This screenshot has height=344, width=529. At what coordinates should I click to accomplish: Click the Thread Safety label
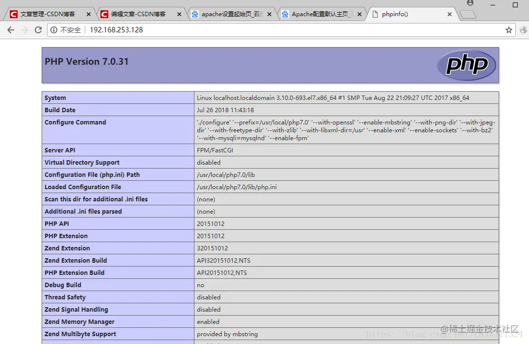[65, 297]
